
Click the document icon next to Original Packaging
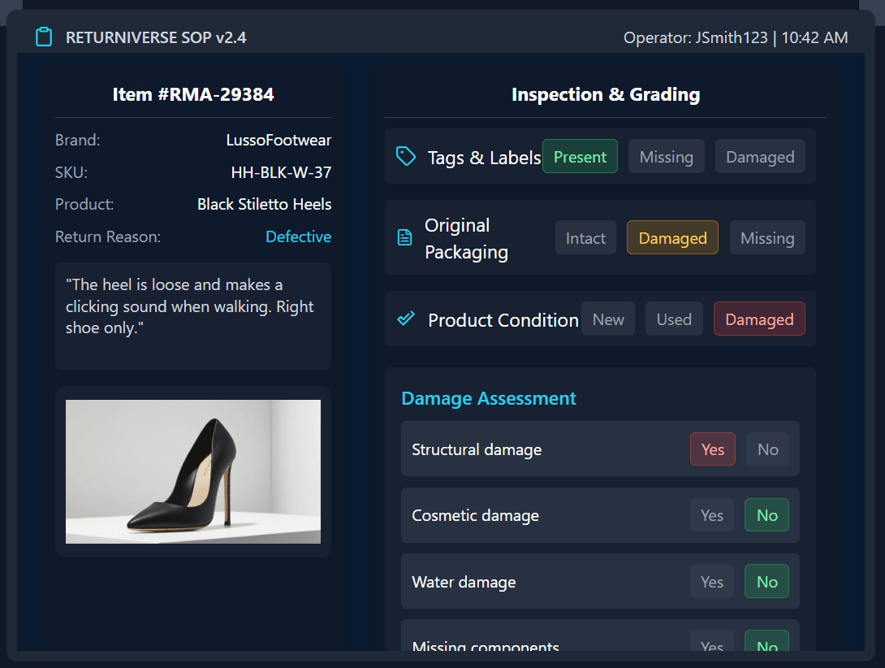pos(406,237)
